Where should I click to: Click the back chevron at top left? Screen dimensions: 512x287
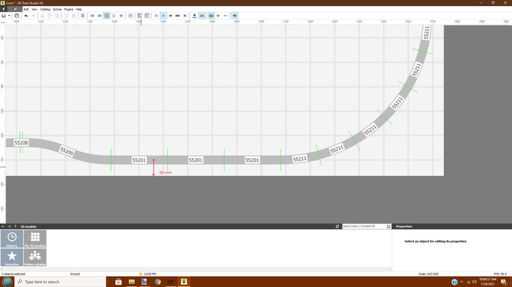tap(3, 9)
